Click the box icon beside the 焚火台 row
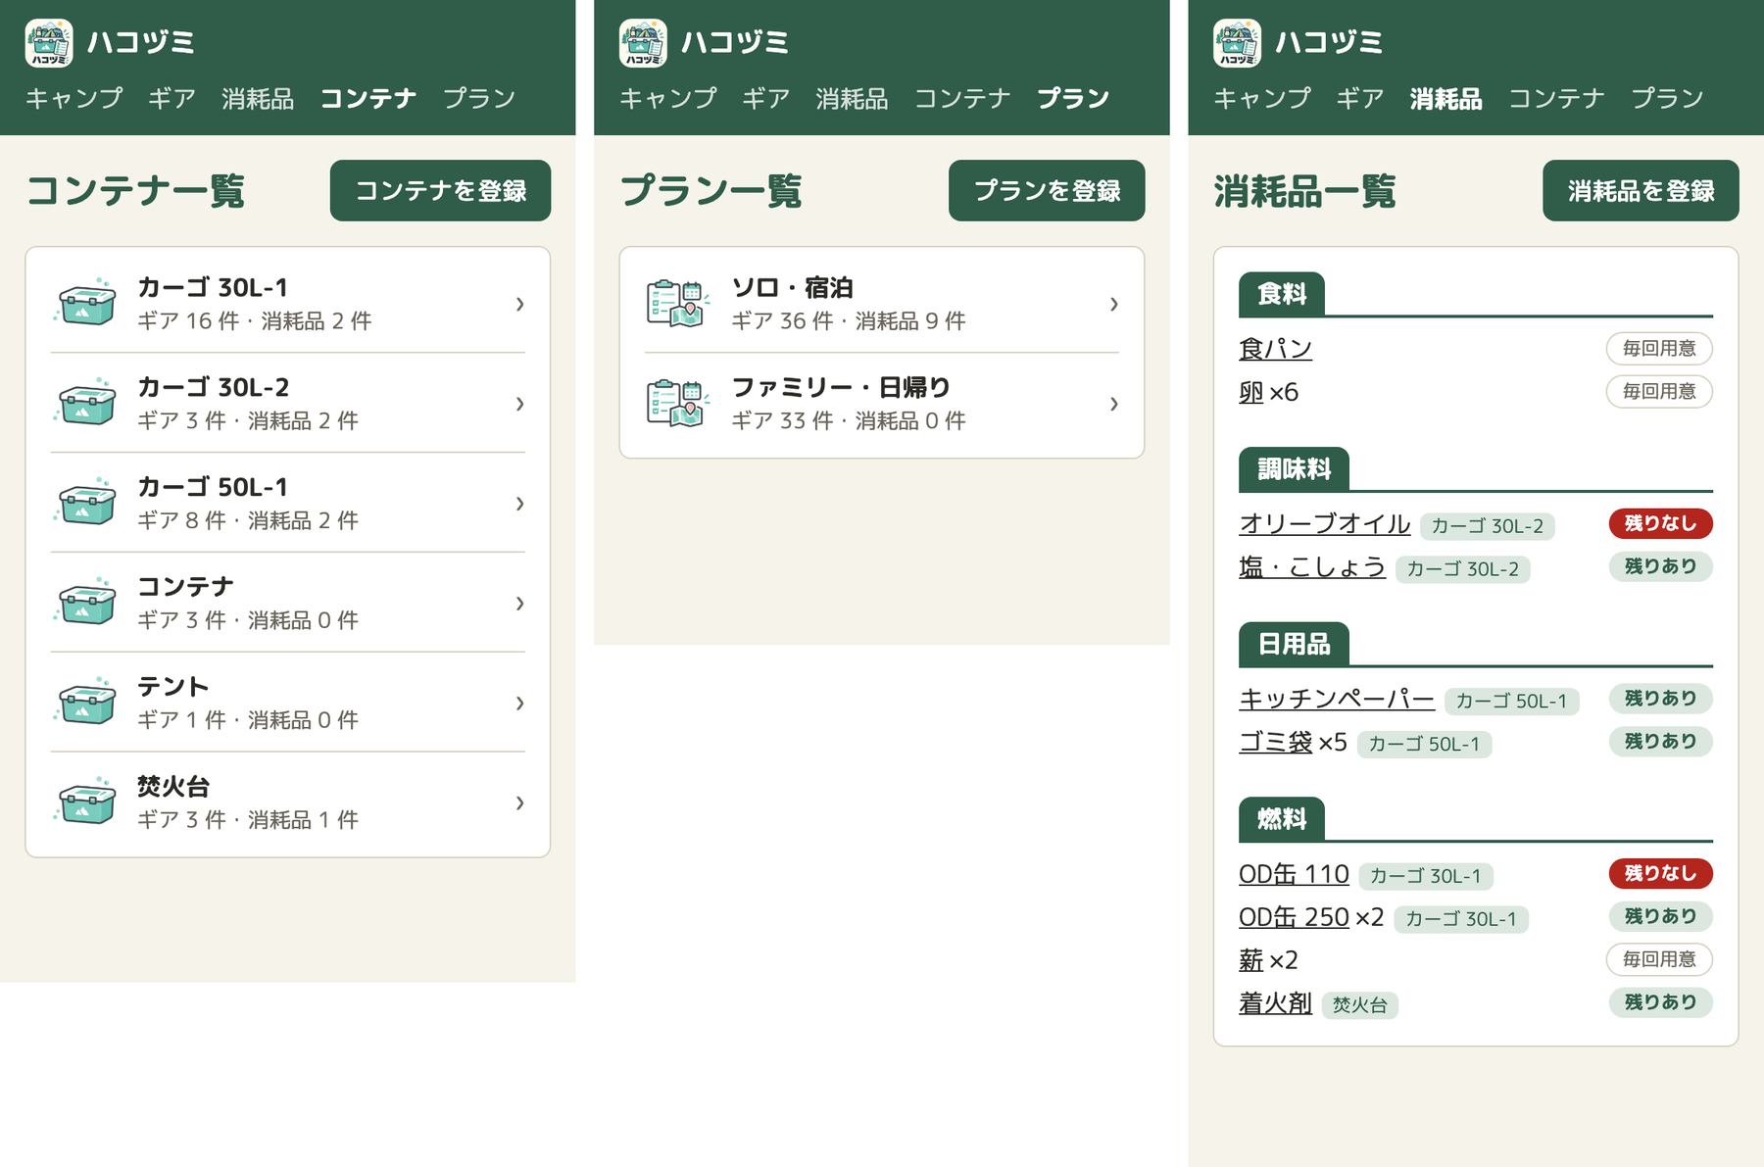 (x=86, y=802)
